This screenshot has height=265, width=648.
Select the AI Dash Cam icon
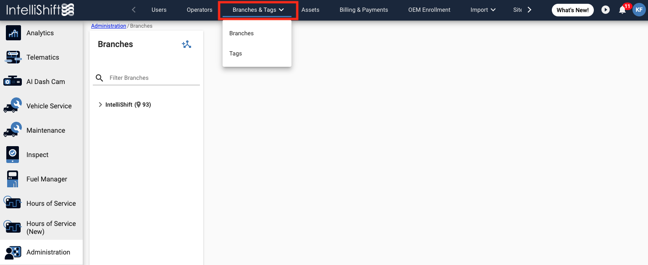pos(13,81)
